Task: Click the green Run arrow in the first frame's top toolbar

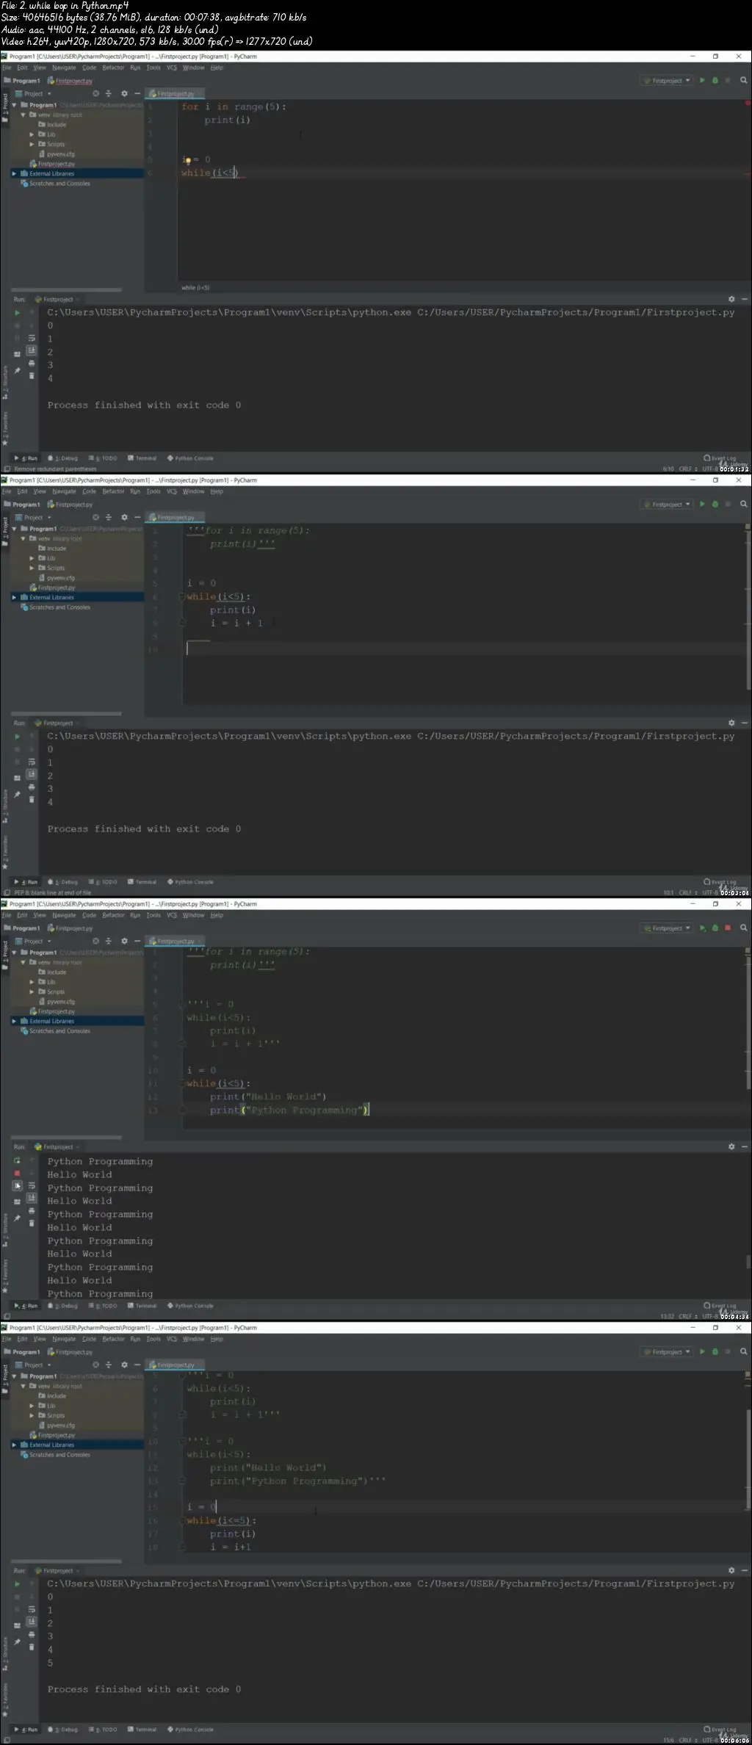Action: click(702, 81)
